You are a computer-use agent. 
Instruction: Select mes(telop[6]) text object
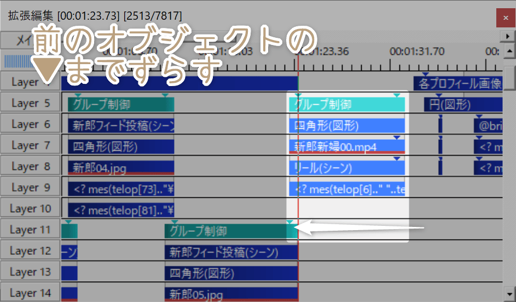(x=347, y=189)
